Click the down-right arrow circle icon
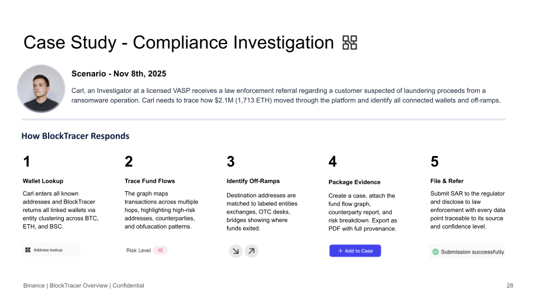The height and width of the screenshot is (302, 537). point(235,251)
